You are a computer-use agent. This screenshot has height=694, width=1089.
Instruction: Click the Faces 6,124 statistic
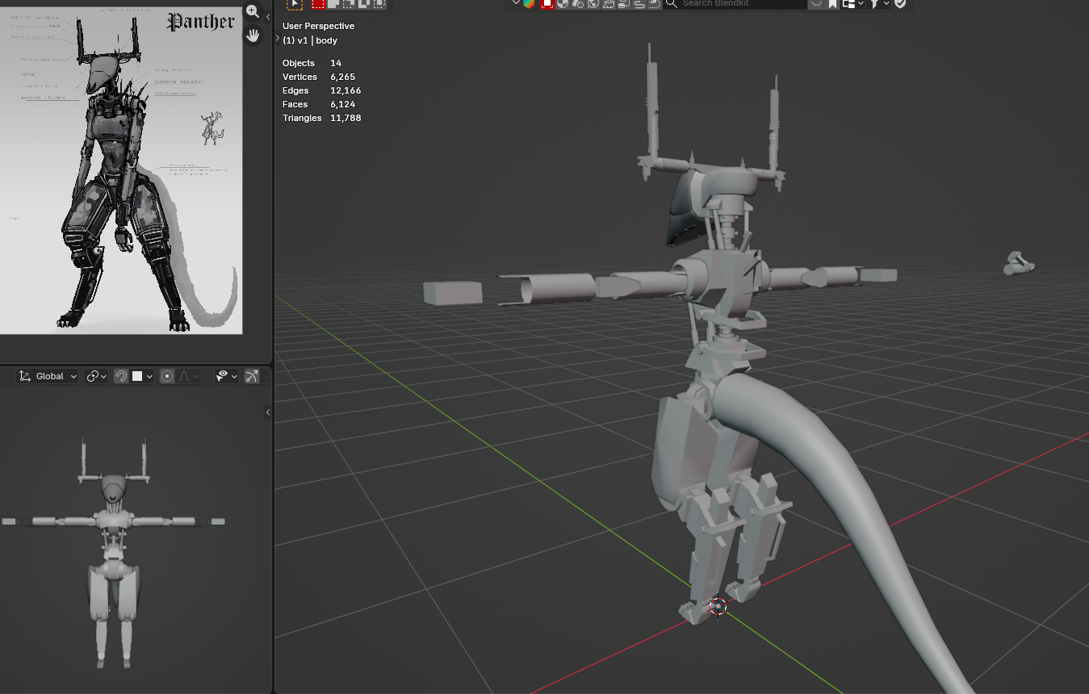click(x=319, y=104)
